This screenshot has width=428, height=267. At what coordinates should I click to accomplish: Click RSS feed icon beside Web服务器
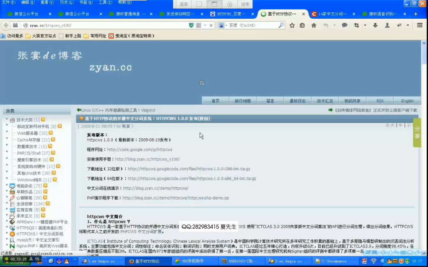click(x=50, y=133)
